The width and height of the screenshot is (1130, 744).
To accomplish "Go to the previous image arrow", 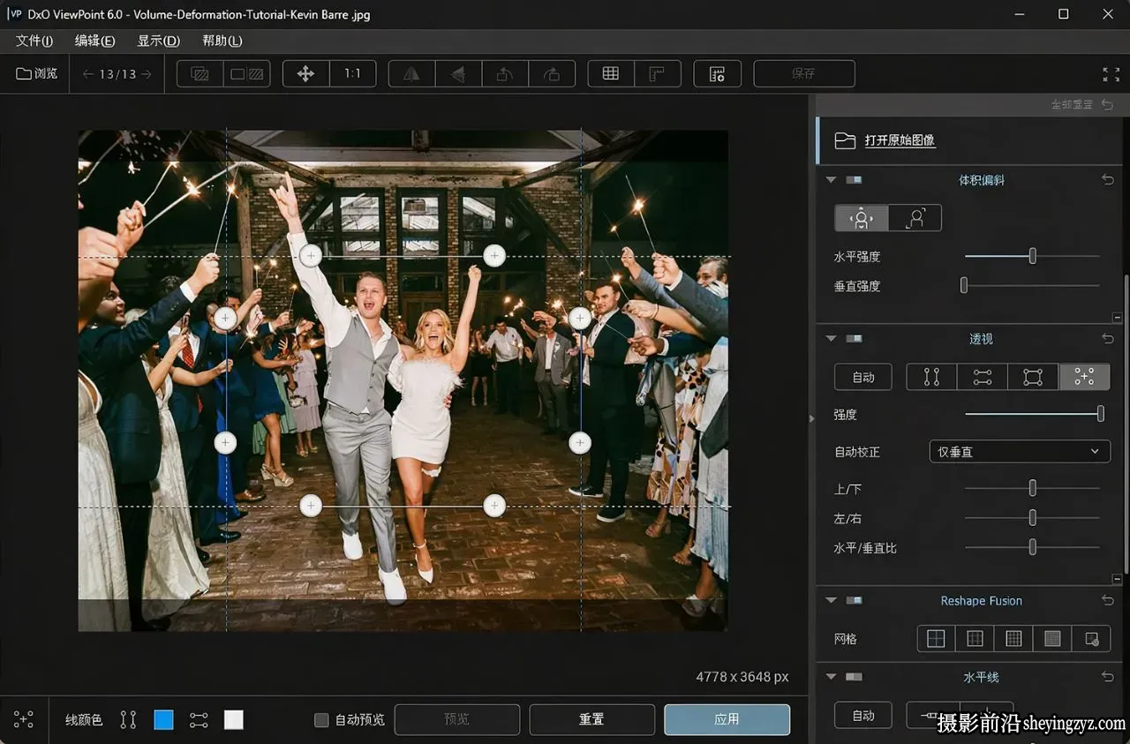I will 88,74.
